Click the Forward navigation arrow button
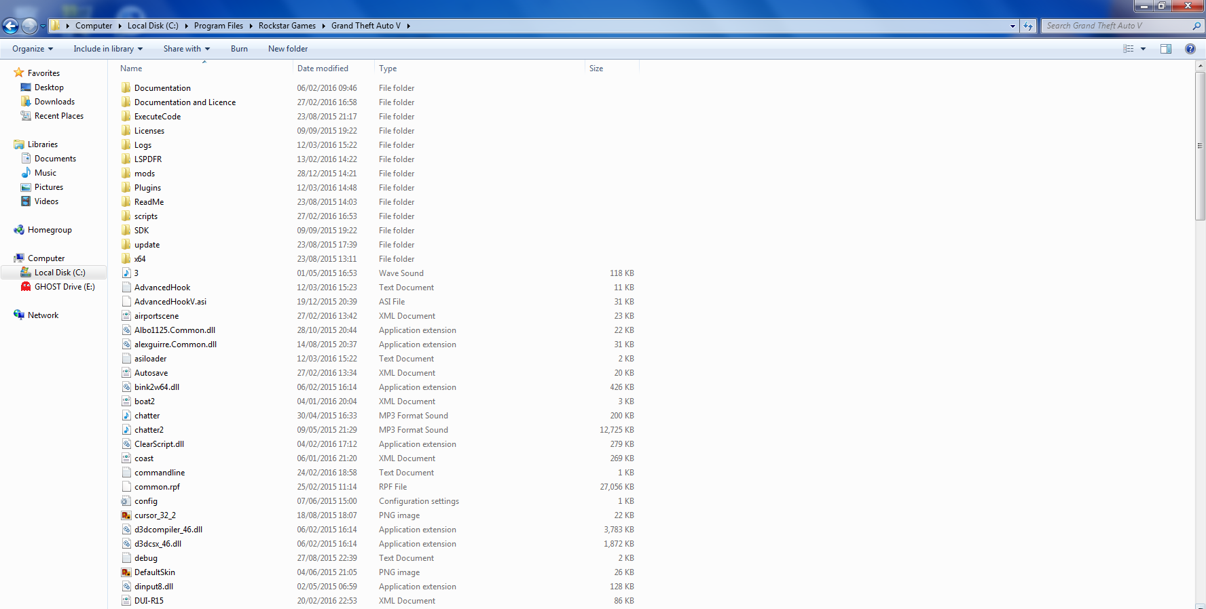The height and width of the screenshot is (609, 1206). click(x=29, y=26)
